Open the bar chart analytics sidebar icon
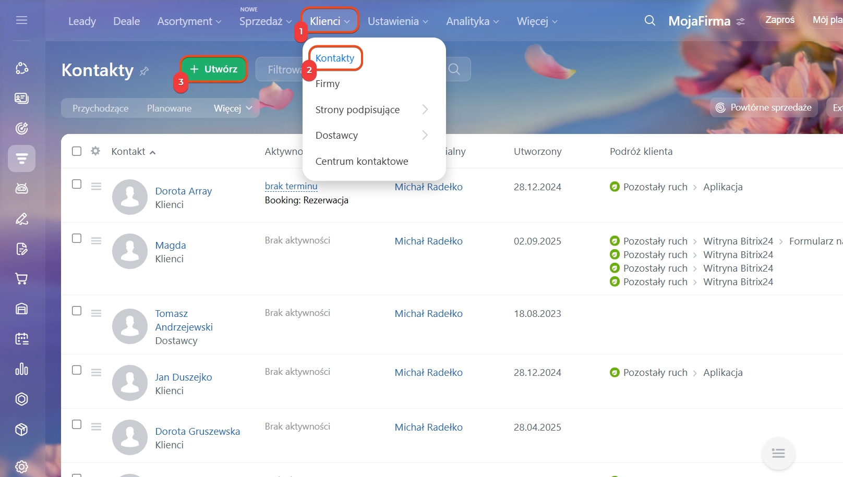Screen dimensions: 843x477 [x=21, y=369]
